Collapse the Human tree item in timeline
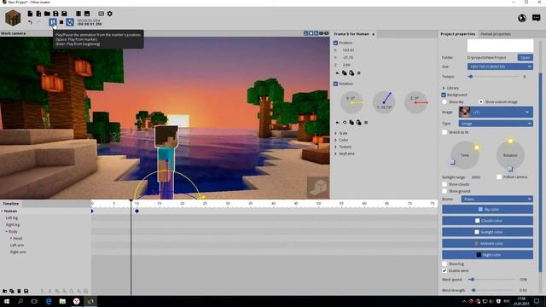 pyautogui.click(x=2, y=211)
